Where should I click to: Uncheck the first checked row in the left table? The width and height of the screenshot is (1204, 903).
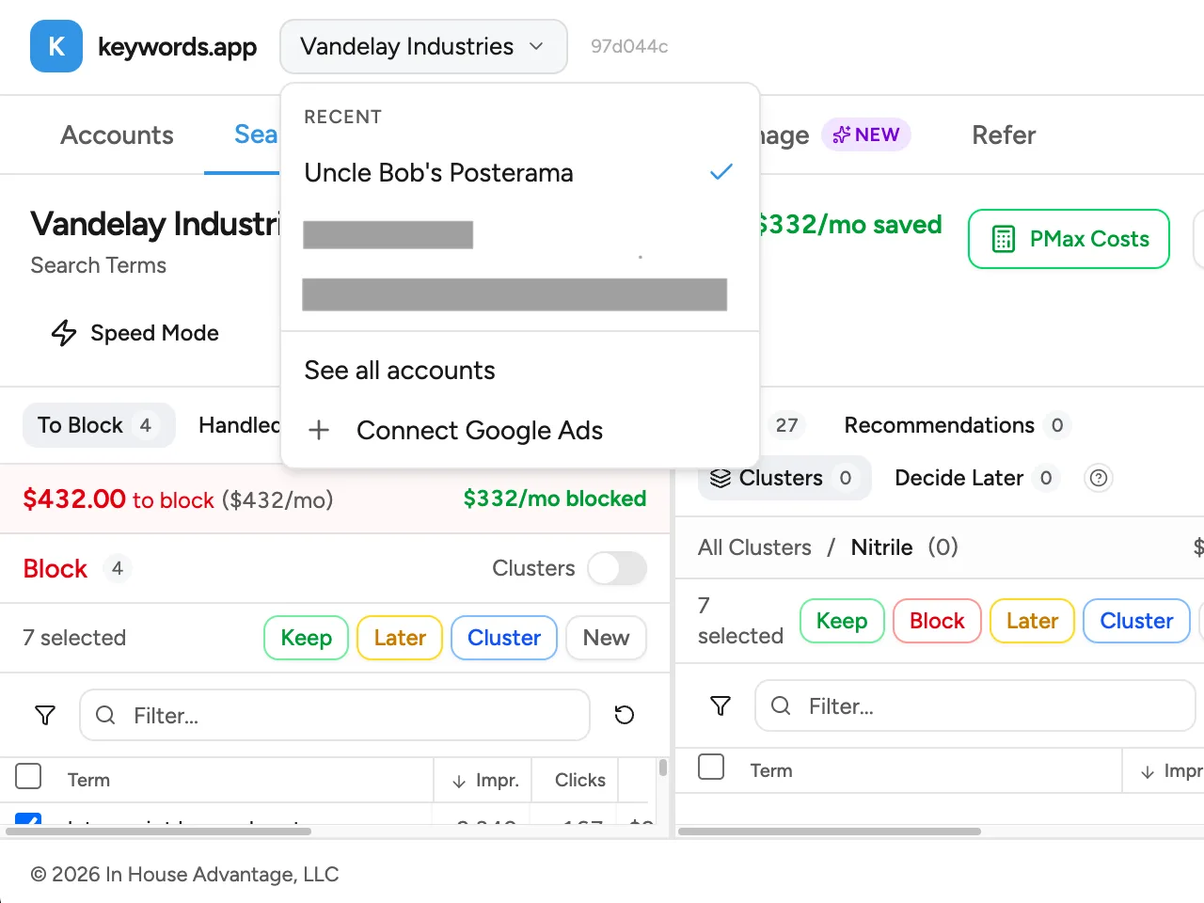tap(29, 819)
